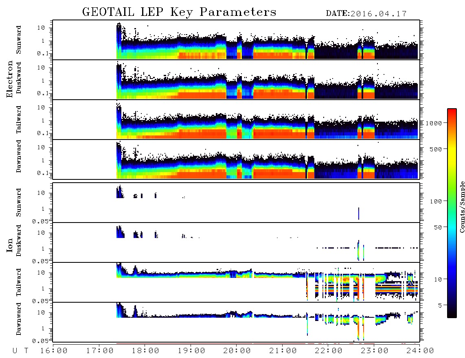Click the Electron Sunward panel label
The height and width of the screenshot is (358, 465).
click(x=19, y=40)
